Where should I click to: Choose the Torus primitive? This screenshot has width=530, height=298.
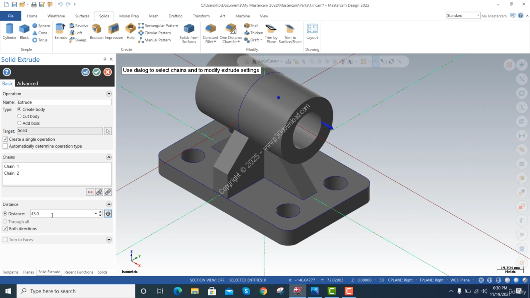click(x=40, y=40)
